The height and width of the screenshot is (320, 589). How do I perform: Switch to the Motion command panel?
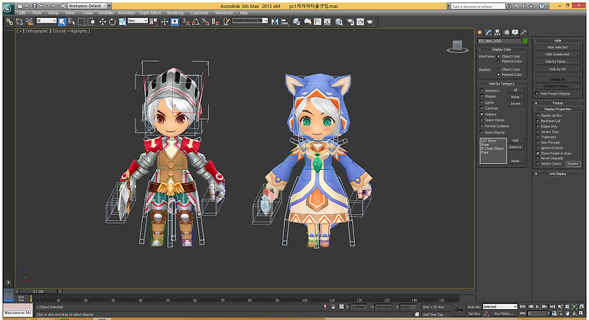tap(507, 32)
